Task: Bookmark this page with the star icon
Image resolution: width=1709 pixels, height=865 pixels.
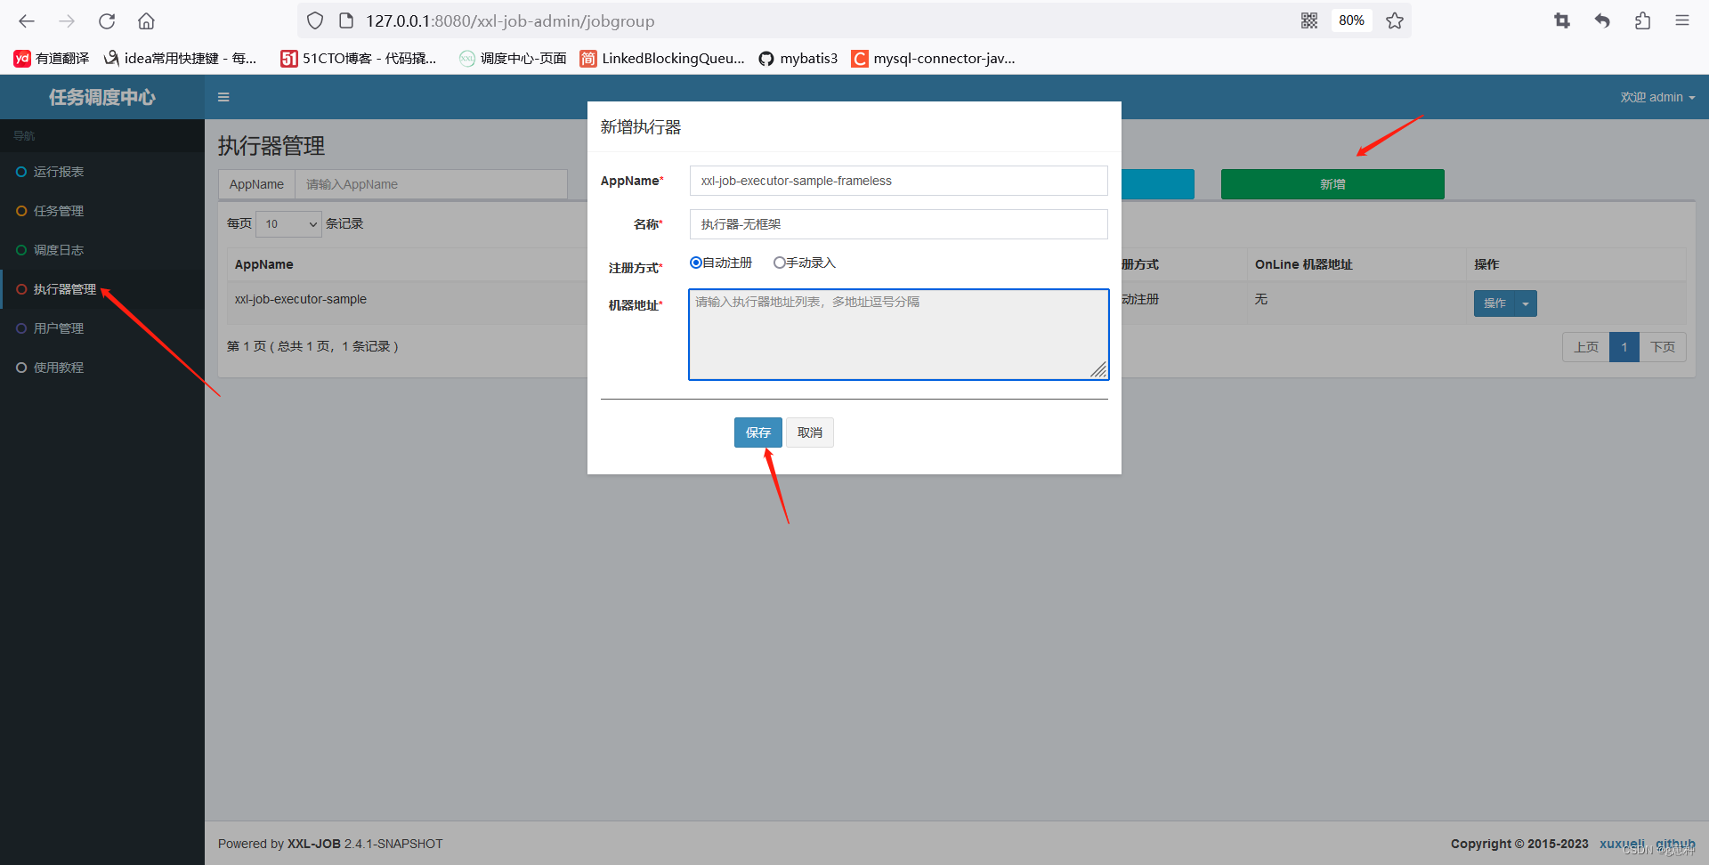Action: (x=1395, y=20)
